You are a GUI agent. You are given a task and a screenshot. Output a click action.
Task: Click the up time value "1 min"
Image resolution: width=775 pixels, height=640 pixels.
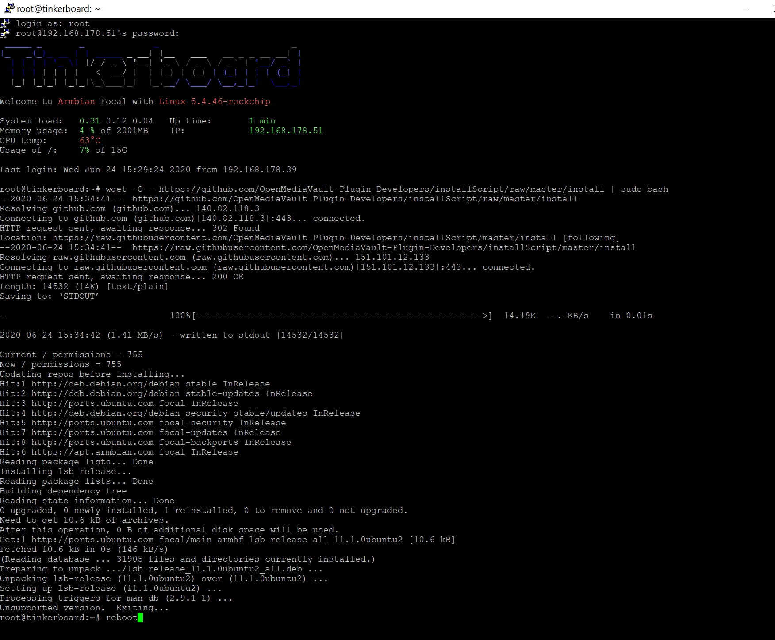tap(262, 121)
